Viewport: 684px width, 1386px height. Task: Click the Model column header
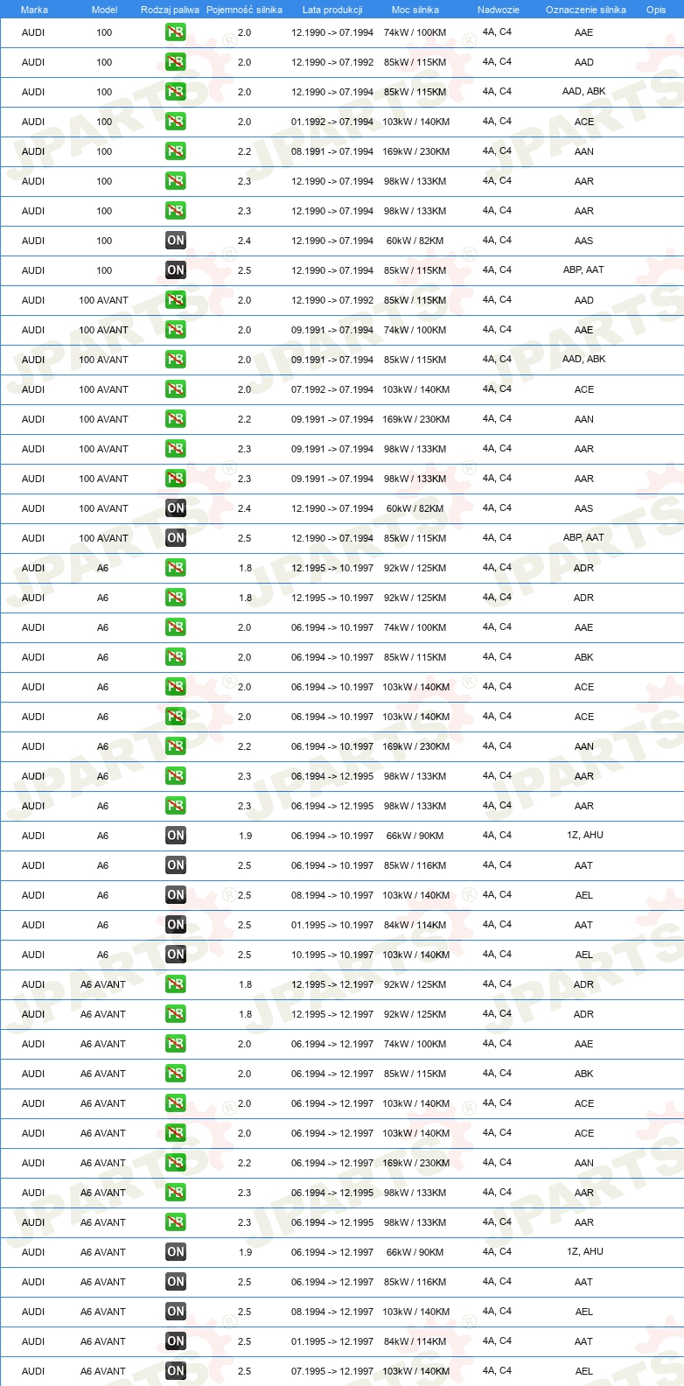click(104, 10)
